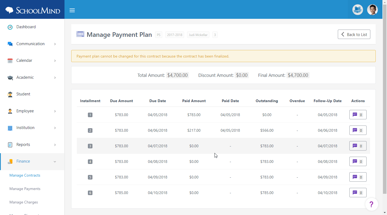The height and width of the screenshot is (215, 387).
Task: Toggle the hamburger menu icon
Action: pos(72,10)
